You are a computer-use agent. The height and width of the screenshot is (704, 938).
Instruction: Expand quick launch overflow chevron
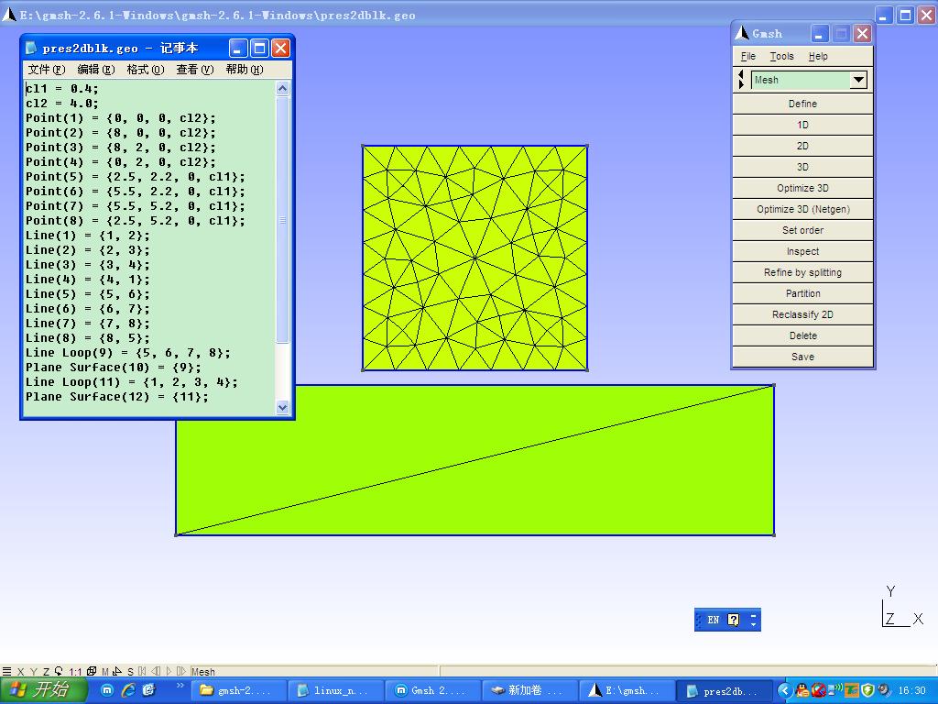[x=180, y=686]
